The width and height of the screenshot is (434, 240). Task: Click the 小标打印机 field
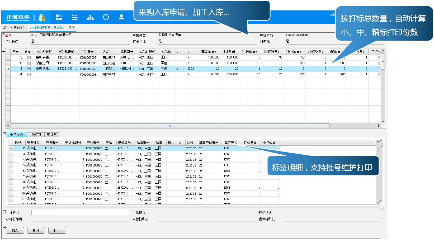pos(80,219)
